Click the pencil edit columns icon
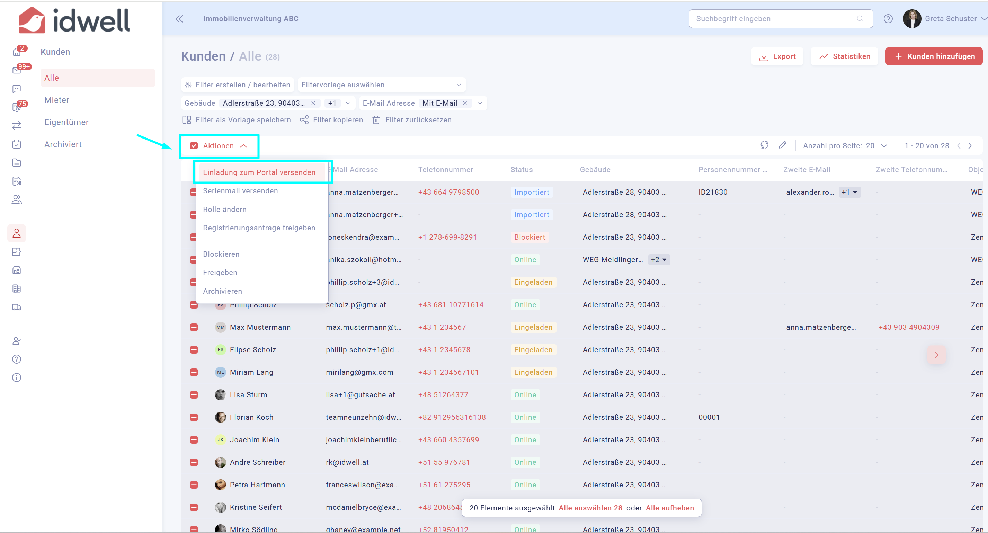The width and height of the screenshot is (988, 533). pos(783,145)
